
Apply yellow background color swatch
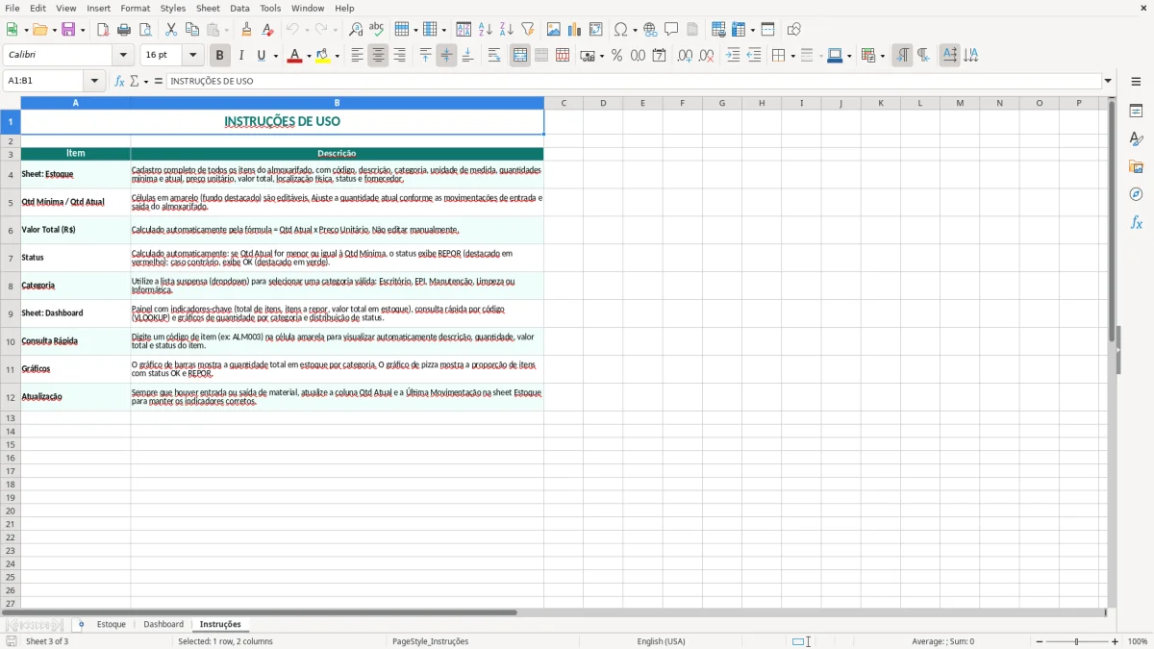[x=323, y=56]
